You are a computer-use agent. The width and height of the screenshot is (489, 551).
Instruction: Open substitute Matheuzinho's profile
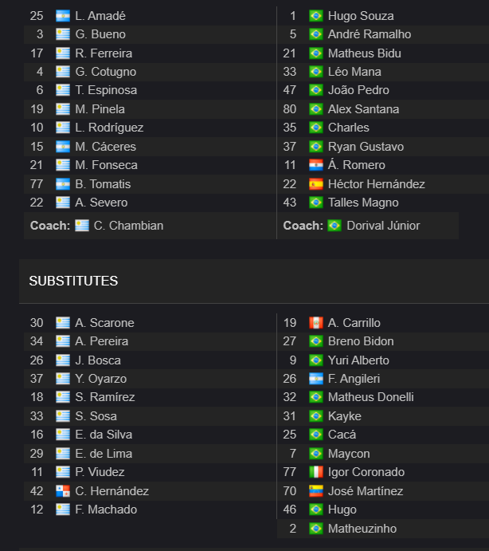362,529
